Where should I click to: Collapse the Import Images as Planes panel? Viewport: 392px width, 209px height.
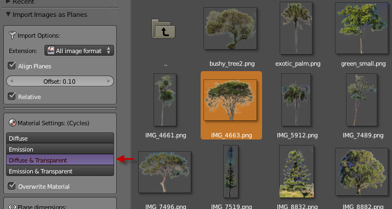point(8,14)
